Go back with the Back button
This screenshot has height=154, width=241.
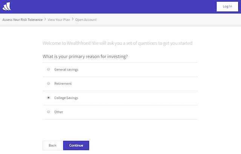pyautogui.click(x=52, y=145)
